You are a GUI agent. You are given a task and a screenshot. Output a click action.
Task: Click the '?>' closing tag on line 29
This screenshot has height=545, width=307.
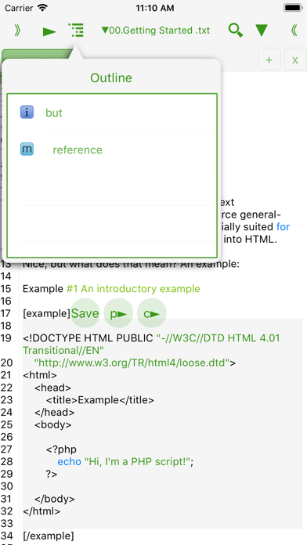(52, 474)
